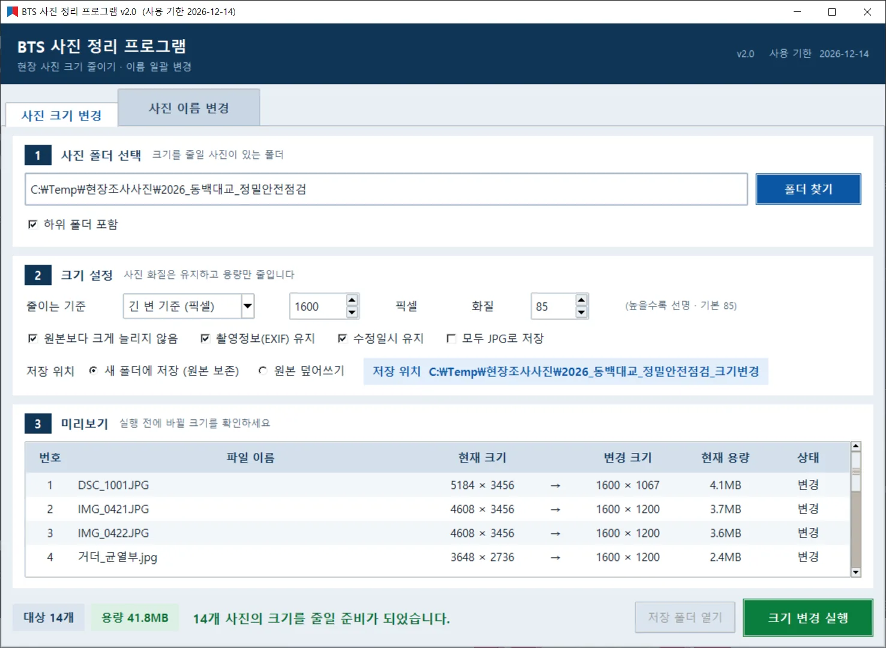Switch to 사진 이름 변경 tab

pyautogui.click(x=189, y=108)
